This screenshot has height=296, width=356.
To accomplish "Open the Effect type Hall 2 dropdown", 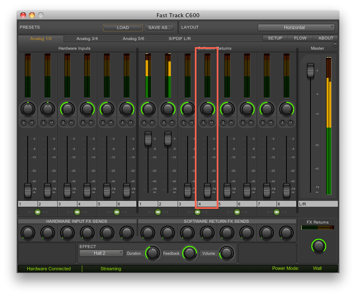I will point(101,253).
